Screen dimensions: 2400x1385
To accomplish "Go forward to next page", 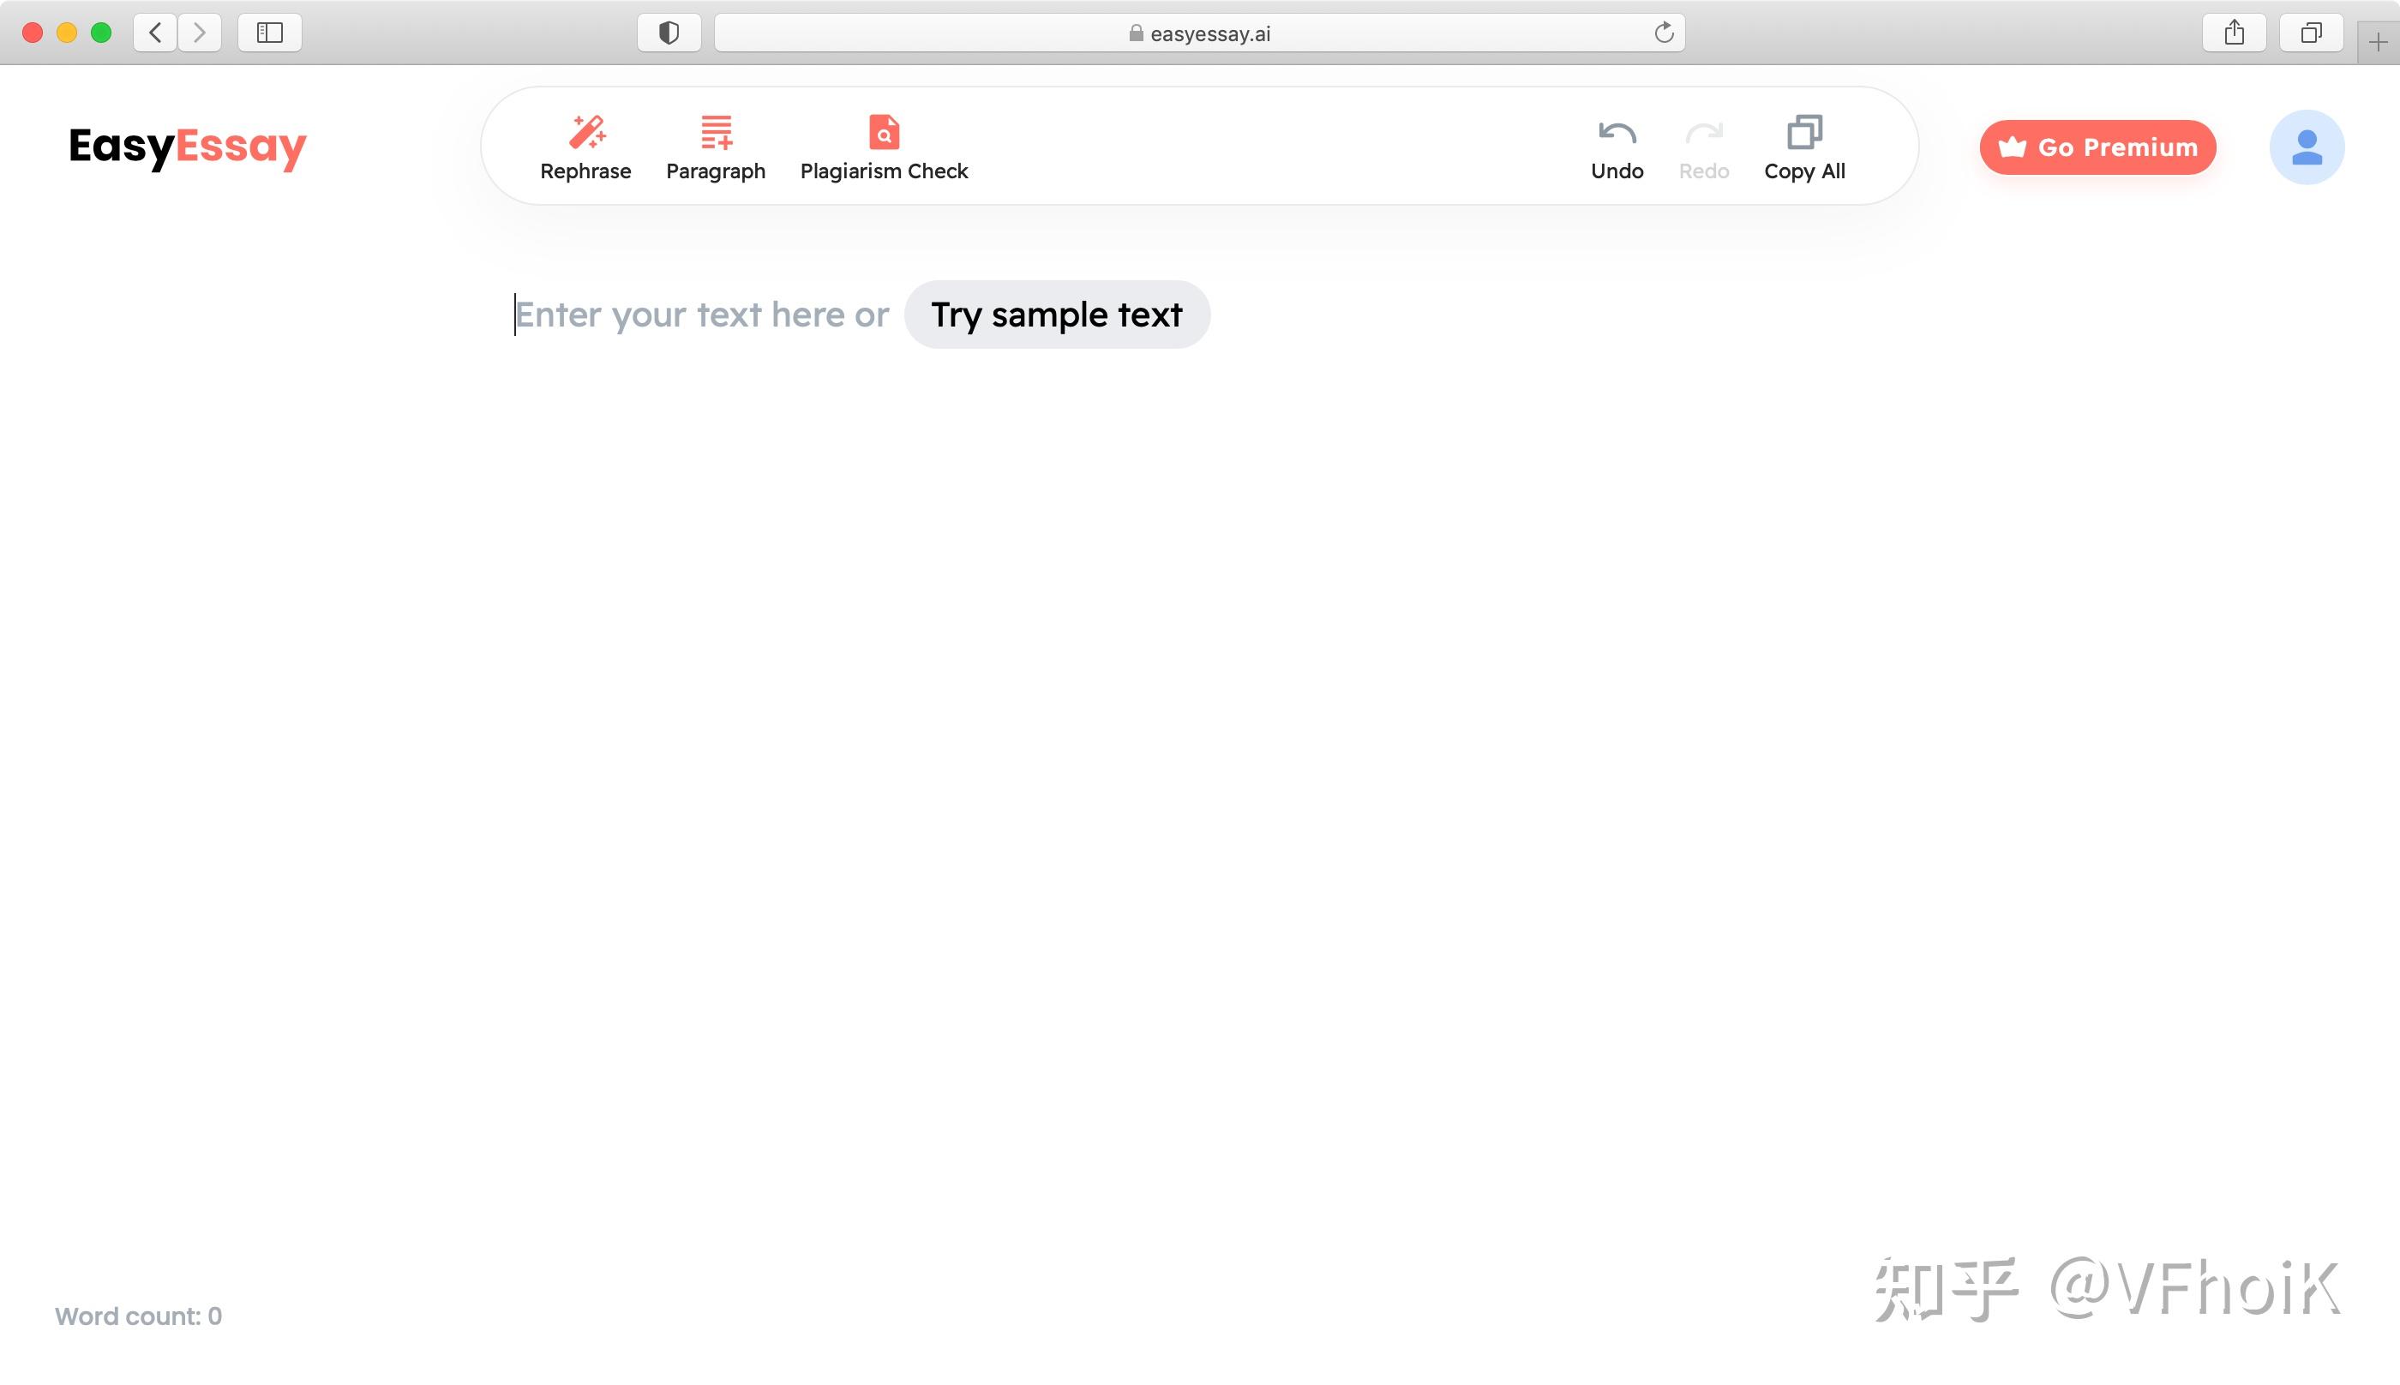I will click(199, 33).
